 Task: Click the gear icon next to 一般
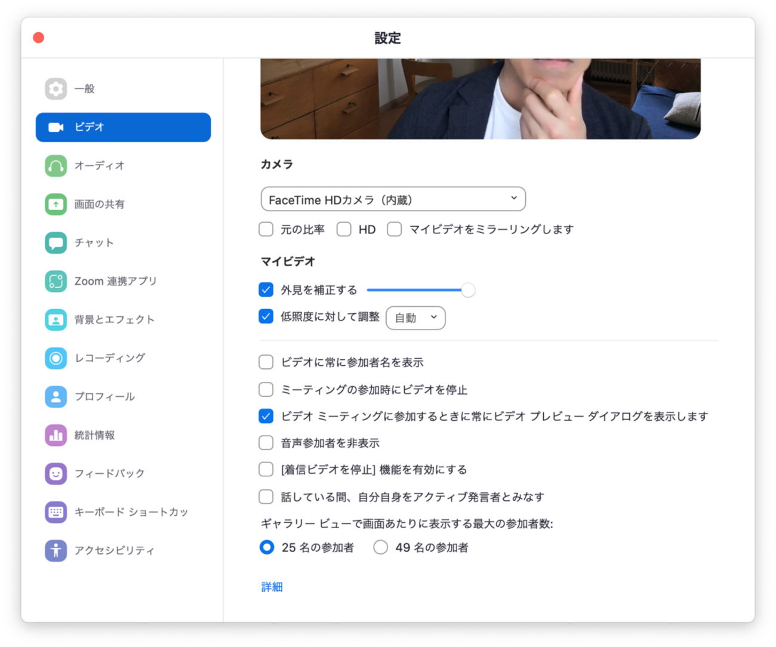[56, 89]
